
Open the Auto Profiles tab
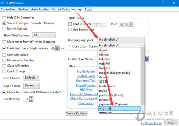tap(40, 9)
